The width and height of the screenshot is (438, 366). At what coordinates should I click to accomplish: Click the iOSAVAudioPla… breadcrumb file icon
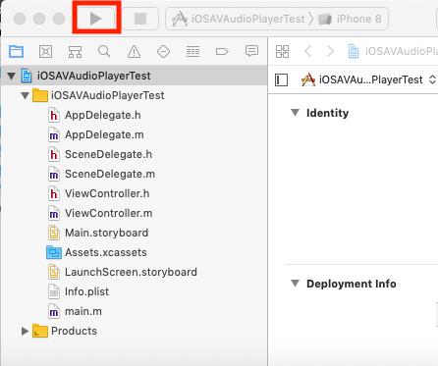tap(354, 51)
